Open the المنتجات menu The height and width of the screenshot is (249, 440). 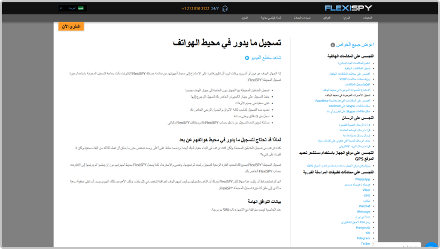pyautogui.click(x=368, y=18)
